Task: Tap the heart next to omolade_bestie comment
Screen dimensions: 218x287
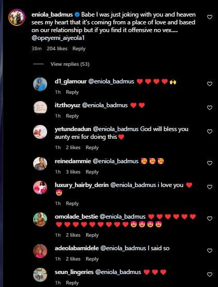Action: (x=210, y=219)
